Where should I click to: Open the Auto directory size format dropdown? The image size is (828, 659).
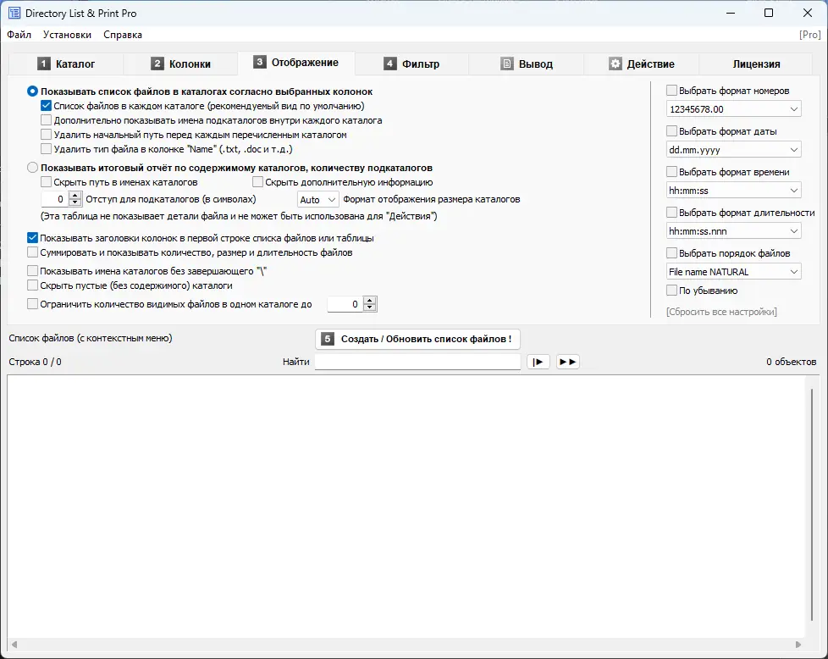click(317, 199)
